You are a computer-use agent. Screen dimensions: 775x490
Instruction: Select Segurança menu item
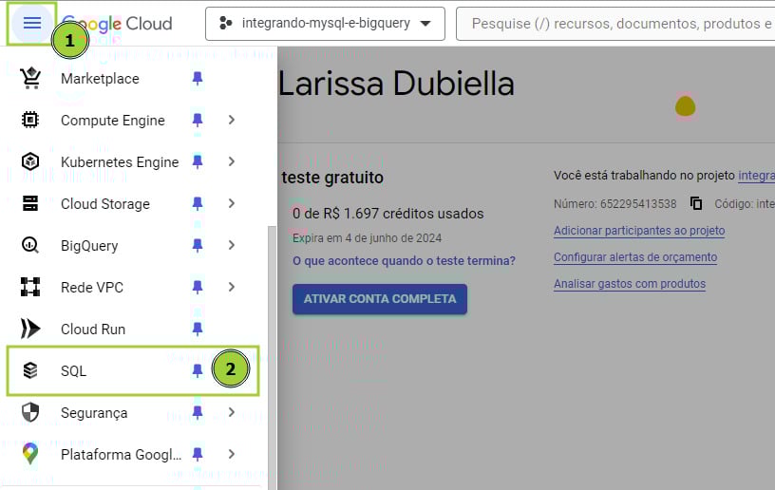click(x=94, y=413)
